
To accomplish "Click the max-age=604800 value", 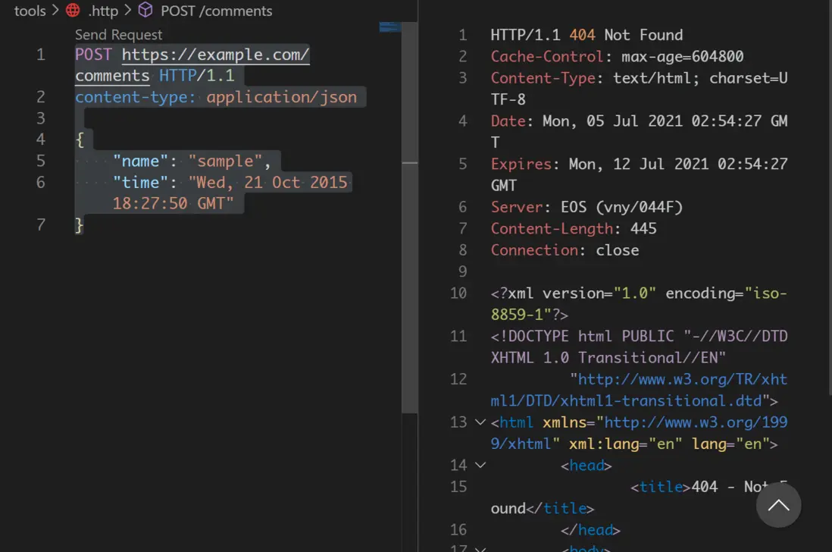I will [x=683, y=57].
